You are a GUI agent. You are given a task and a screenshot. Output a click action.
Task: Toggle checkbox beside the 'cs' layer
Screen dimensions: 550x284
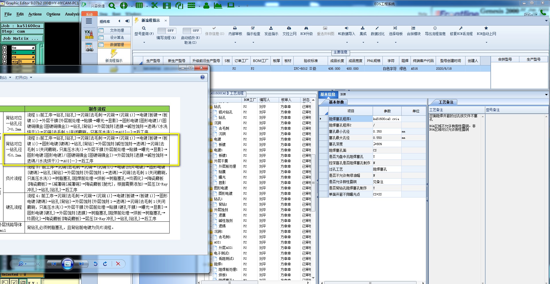coord(5,57)
